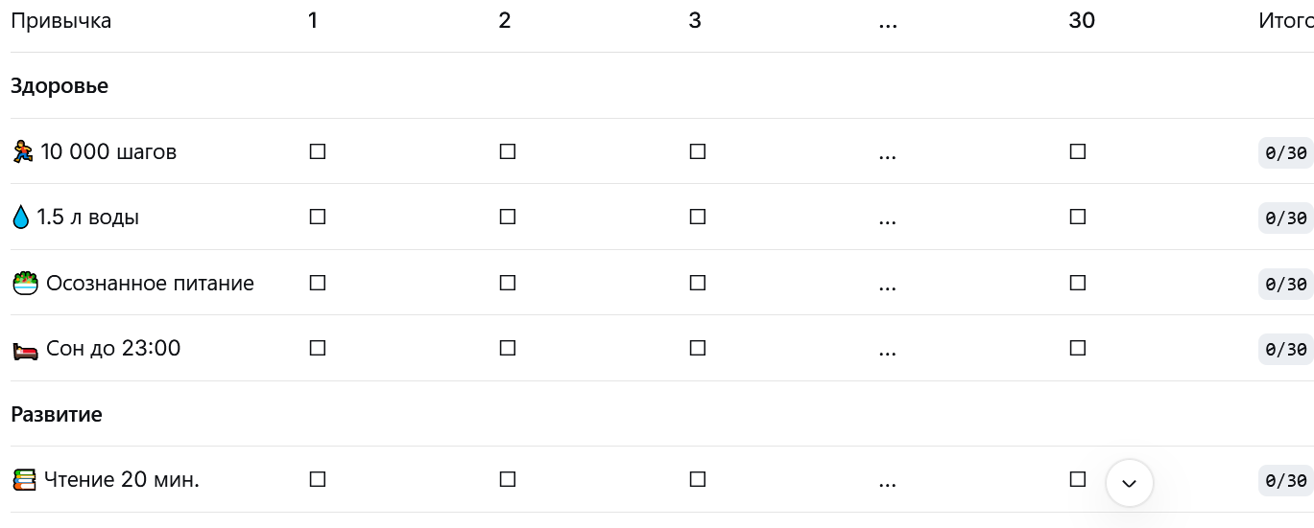Tick day 2 checkbox for 1.5 л воды
The width and height of the screenshot is (1314, 528).
point(508,217)
